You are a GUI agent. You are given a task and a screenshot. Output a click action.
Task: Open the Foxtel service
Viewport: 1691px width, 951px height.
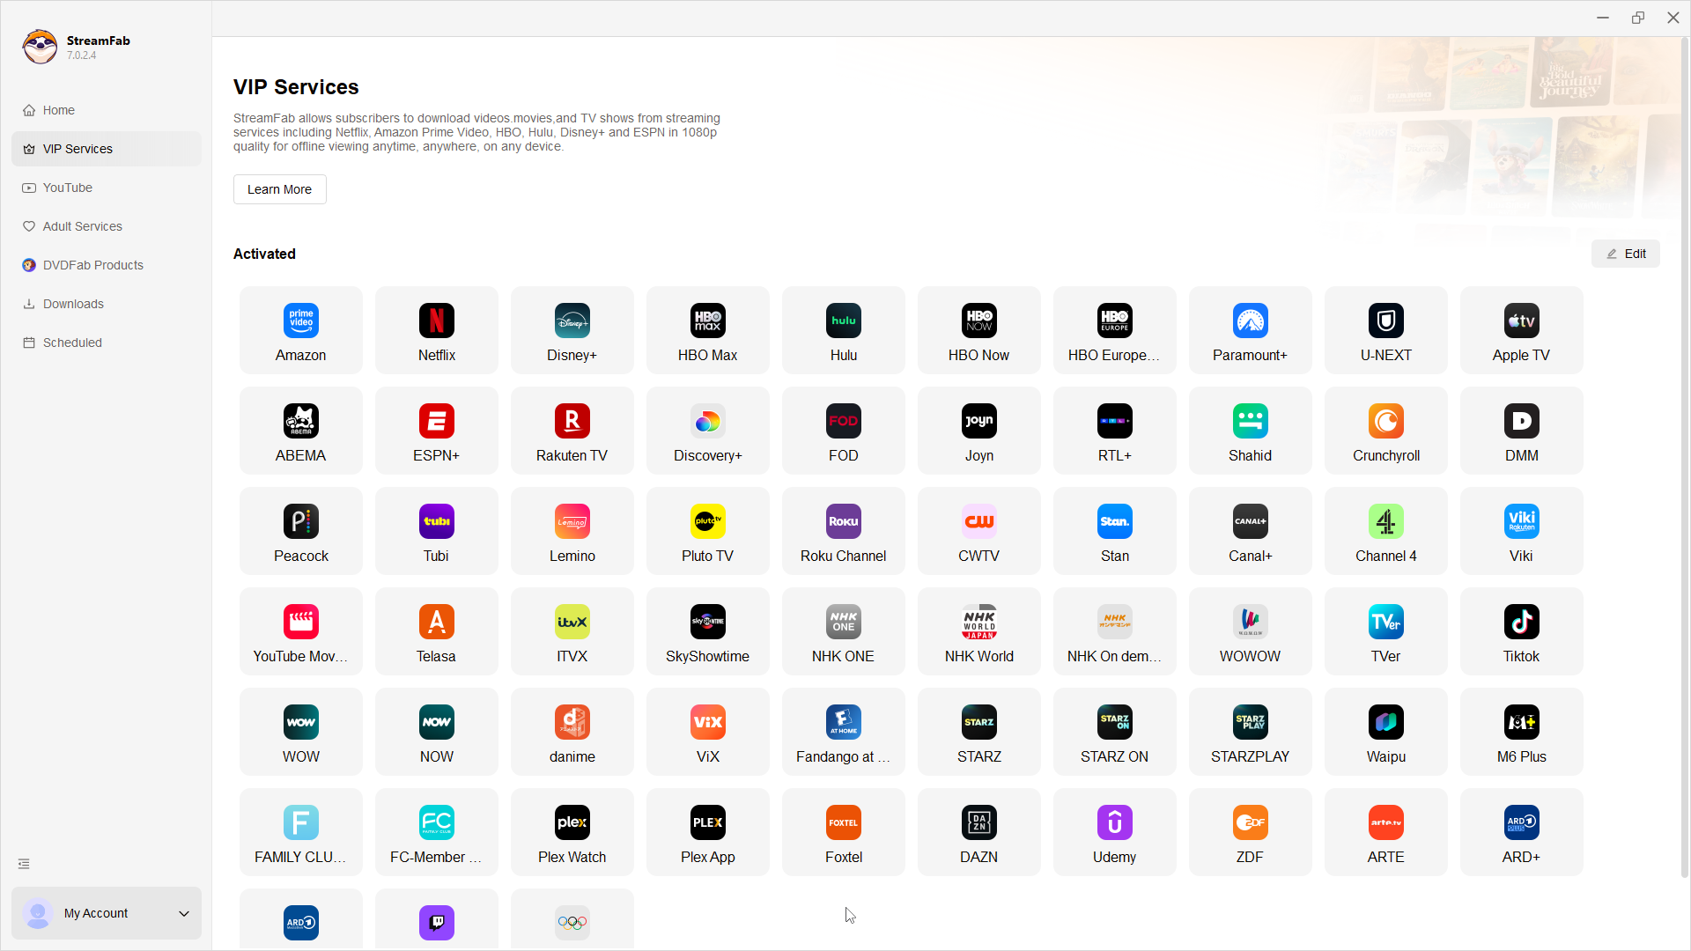point(844,832)
